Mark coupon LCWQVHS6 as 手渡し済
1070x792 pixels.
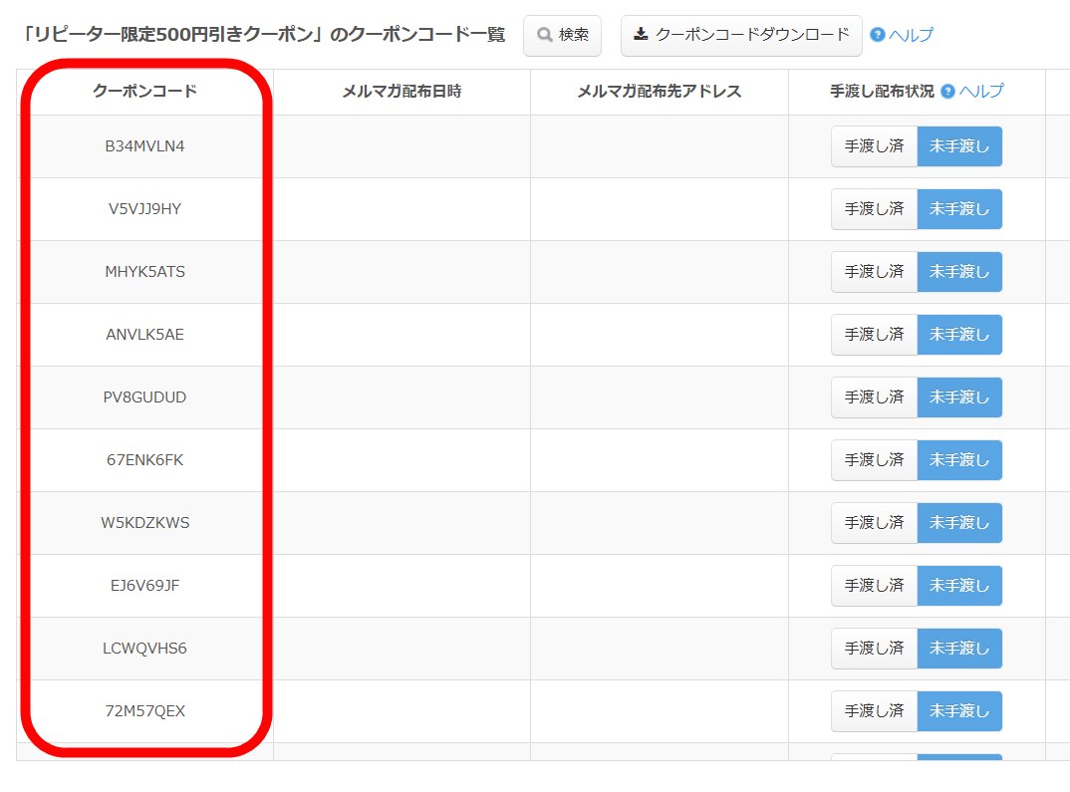click(x=874, y=649)
